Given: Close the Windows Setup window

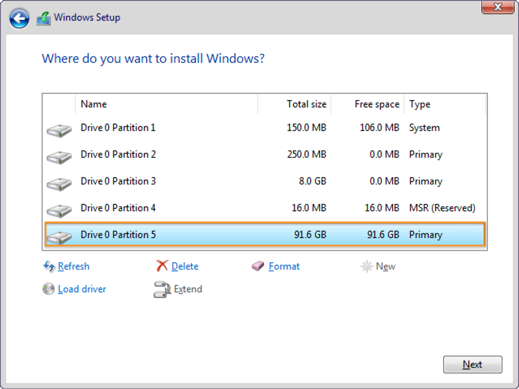Looking at the screenshot, I should point(498,7).
